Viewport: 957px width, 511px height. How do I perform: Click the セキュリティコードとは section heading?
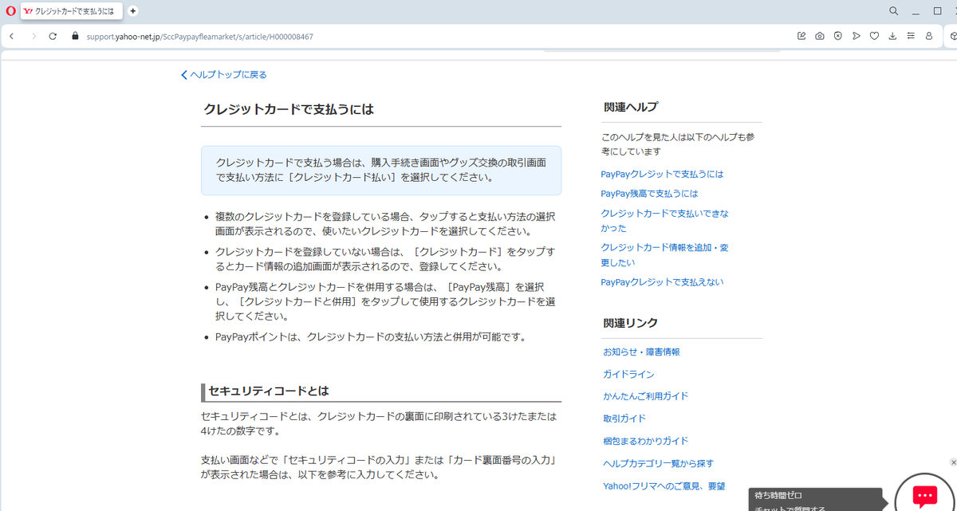[x=269, y=391]
